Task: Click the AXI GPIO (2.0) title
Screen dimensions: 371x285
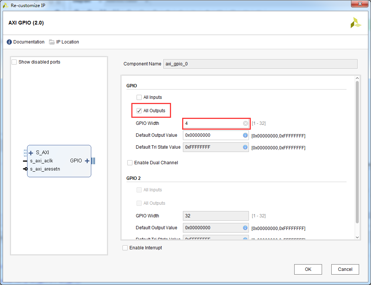Action: click(x=26, y=23)
